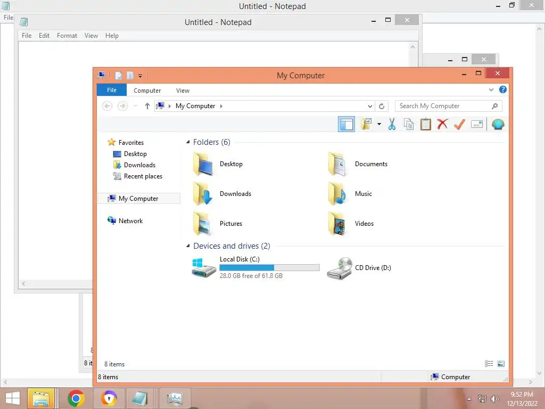
Task: Click the search magnifier icon
Action: 494,106
